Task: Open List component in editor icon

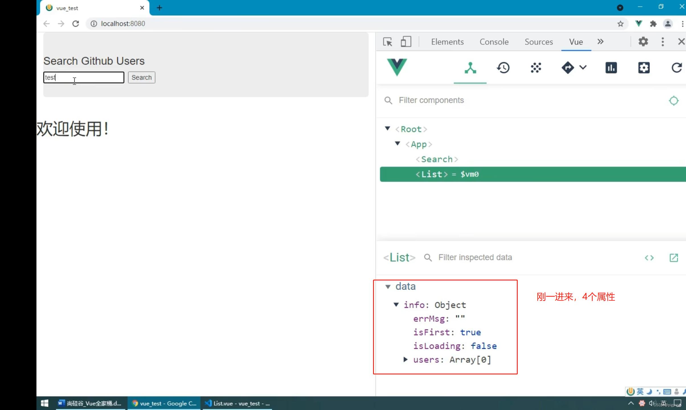Action: tap(673, 258)
